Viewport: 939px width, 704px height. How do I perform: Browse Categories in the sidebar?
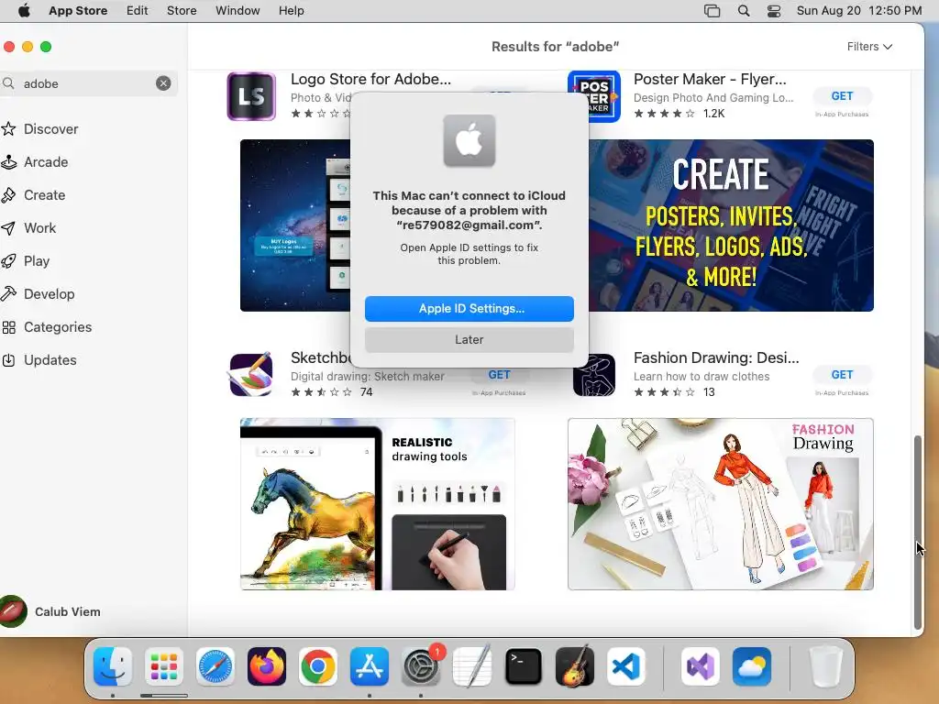[x=58, y=327]
